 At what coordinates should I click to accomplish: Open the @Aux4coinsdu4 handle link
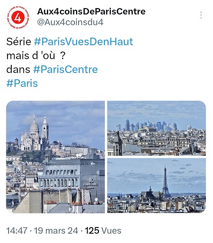[70, 22]
